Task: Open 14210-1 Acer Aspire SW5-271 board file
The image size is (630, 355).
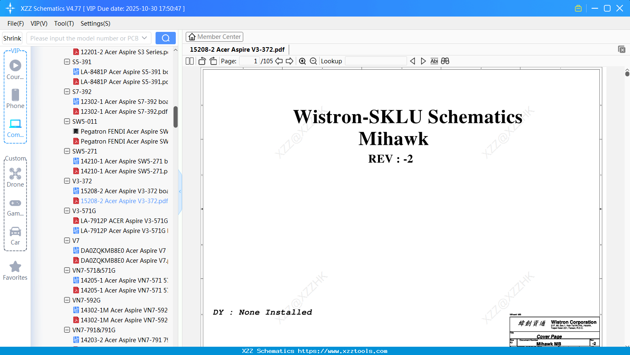Action: click(121, 161)
